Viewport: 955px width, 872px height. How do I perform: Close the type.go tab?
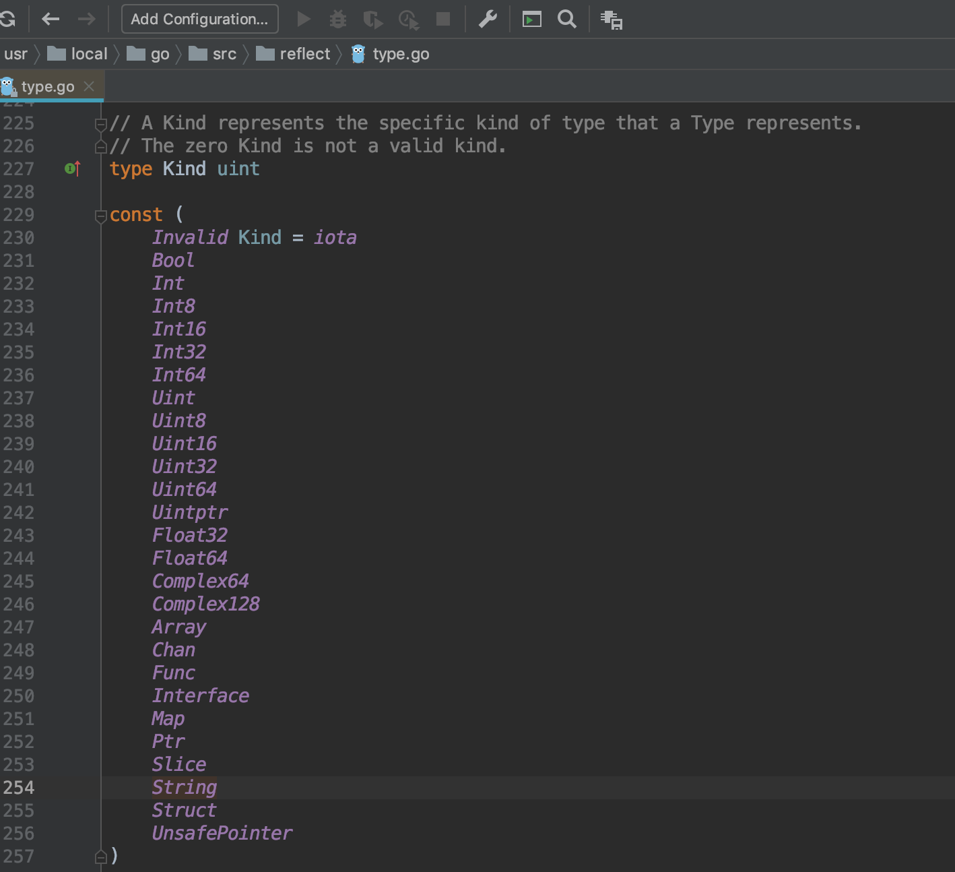pyautogui.click(x=89, y=86)
